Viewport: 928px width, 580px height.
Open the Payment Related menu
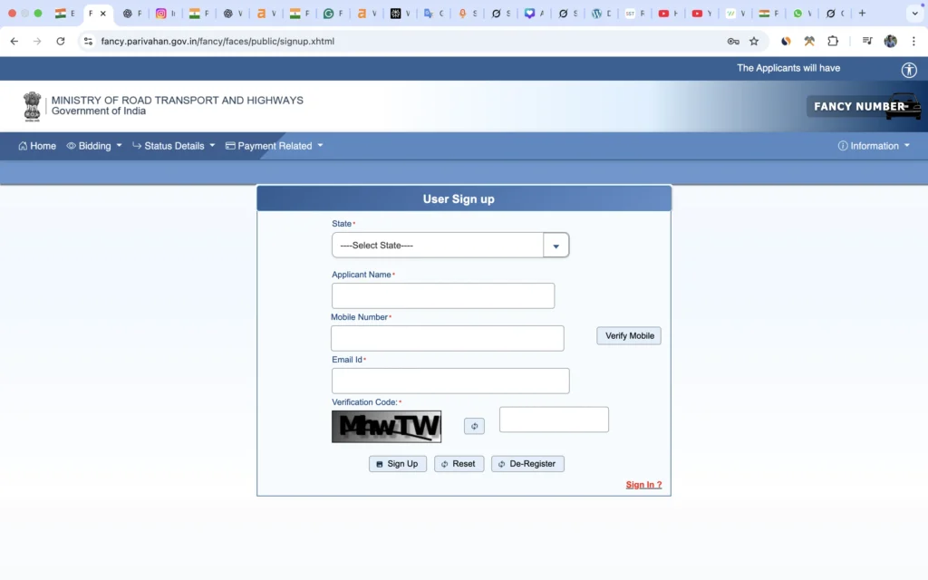[x=272, y=145]
